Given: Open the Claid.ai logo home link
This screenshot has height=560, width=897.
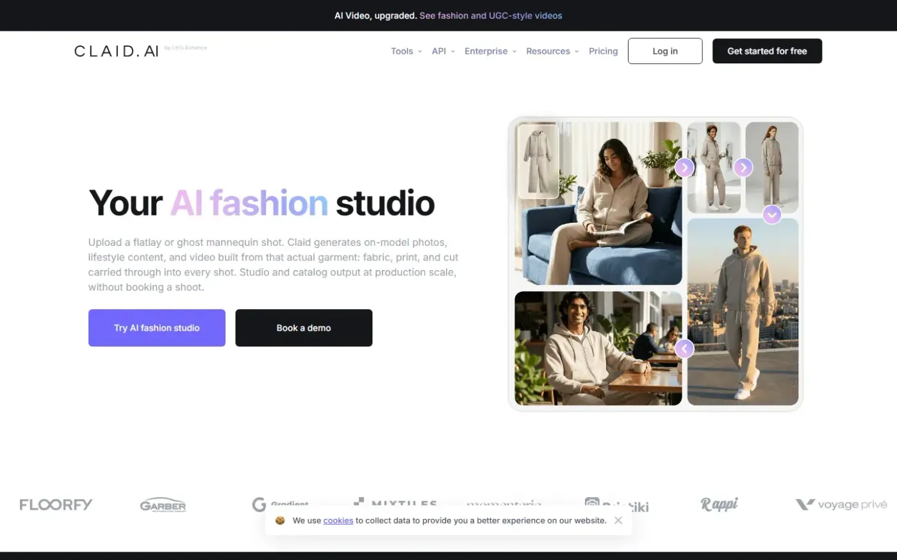Looking at the screenshot, I should [116, 51].
